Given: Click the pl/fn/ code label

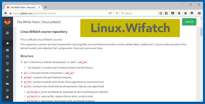Looking at the screenshot, I should [28, 82].
